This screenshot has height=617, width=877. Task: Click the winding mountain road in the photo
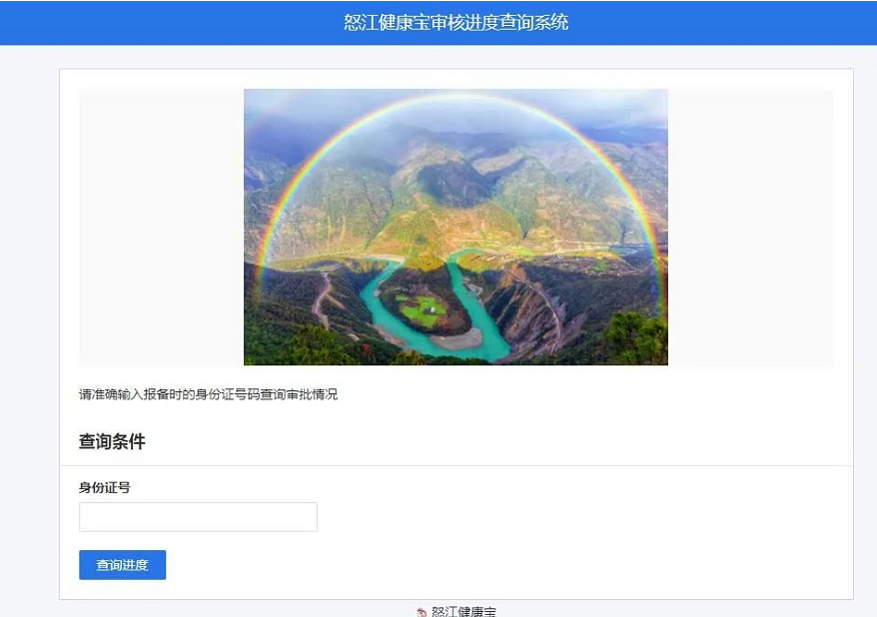(x=323, y=299)
